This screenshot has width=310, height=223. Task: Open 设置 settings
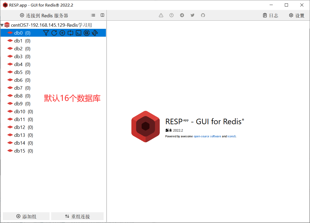(x=297, y=15)
